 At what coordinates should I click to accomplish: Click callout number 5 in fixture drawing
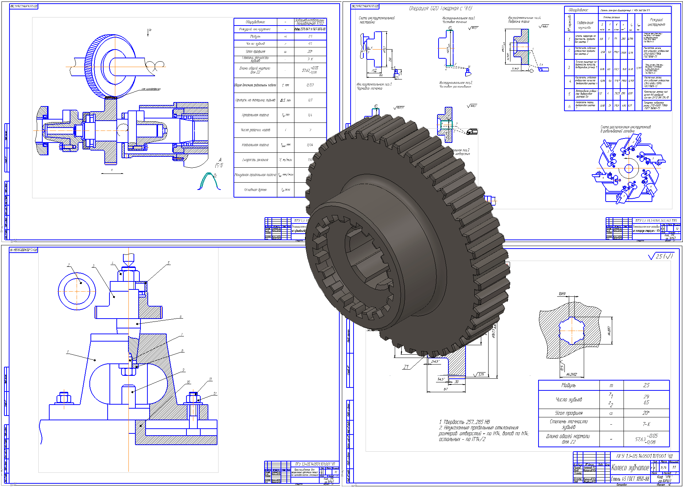(x=169, y=263)
